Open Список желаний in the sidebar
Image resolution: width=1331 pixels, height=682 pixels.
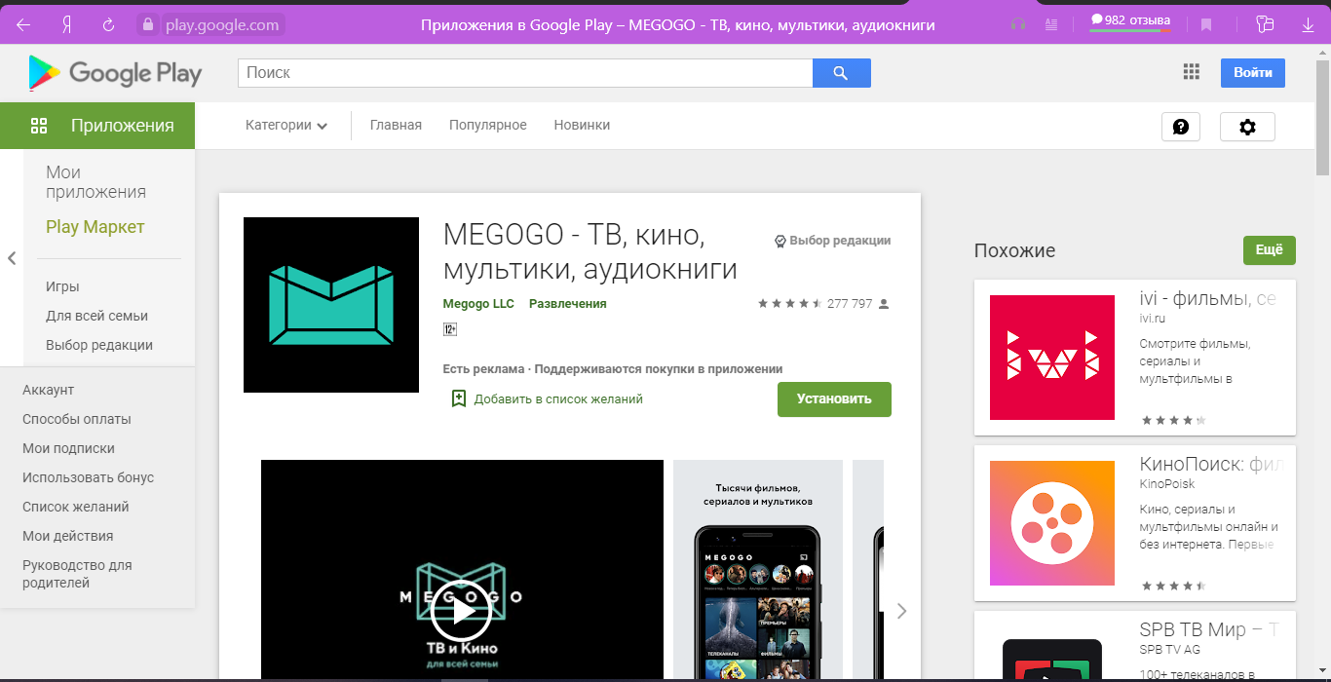point(75,507)
